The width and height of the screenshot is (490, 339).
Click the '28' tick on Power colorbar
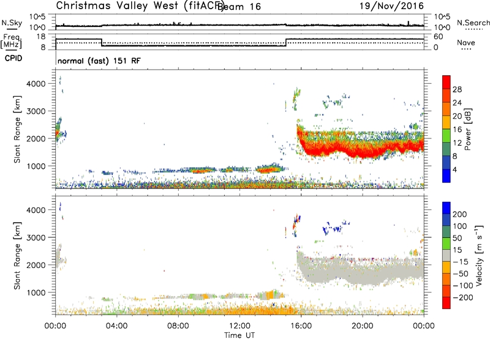point(457,89)
